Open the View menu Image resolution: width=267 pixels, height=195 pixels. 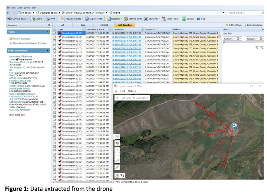click(x=14, y=8)
